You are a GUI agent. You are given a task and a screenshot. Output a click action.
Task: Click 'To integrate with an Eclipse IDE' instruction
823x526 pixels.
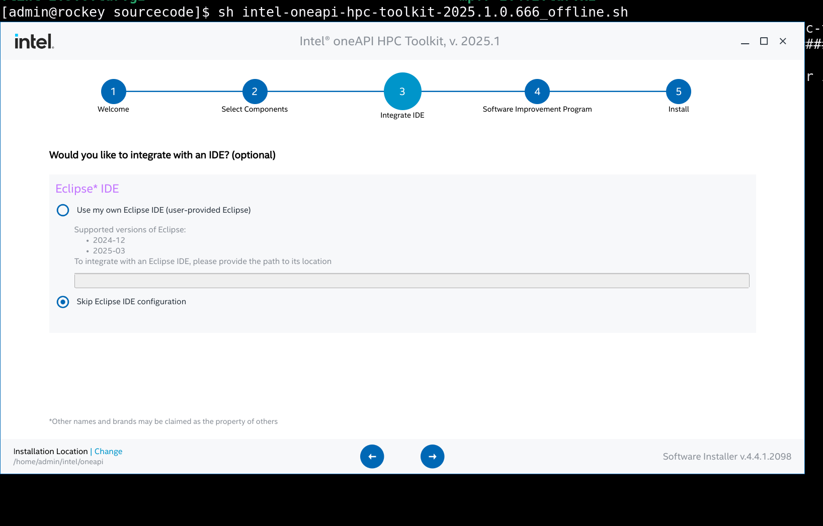tap(203, 261)
